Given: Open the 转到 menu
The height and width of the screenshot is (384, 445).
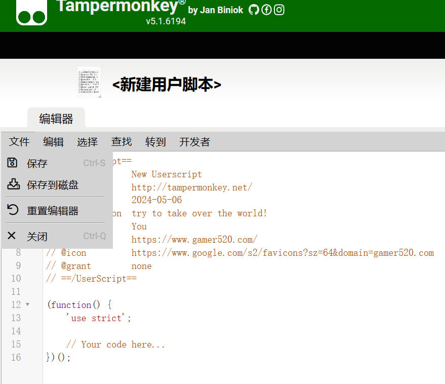Looking at the screenshot, I should (155, 142).
